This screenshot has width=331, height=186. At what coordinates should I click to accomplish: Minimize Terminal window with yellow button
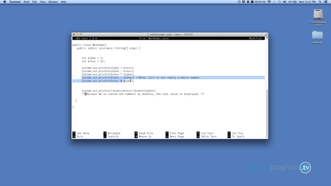pos(77,35)
